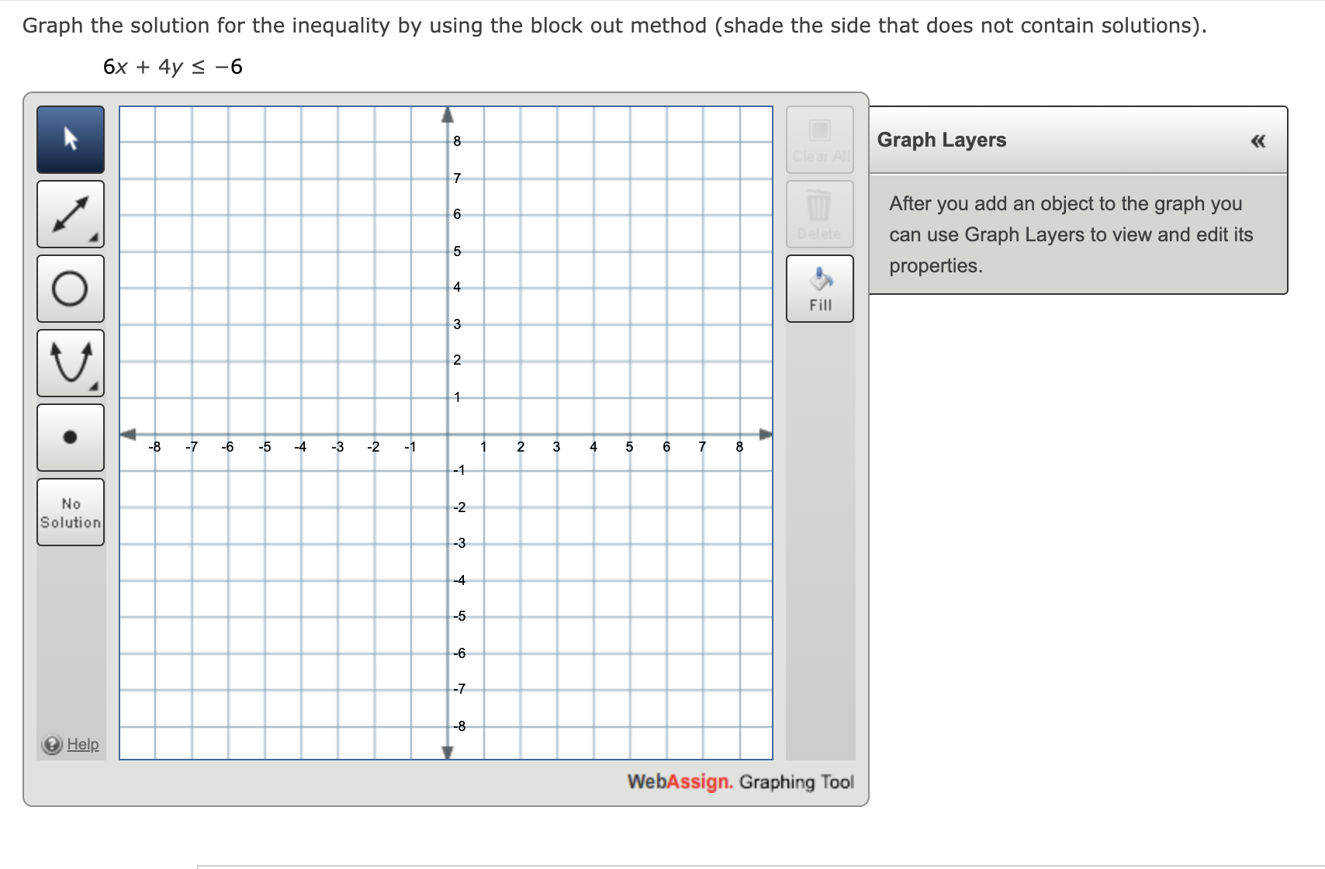The width and height of the screenshot is (1325, 869).
Task: Click the Graph Layers header title
Action: tap(942, 140)
